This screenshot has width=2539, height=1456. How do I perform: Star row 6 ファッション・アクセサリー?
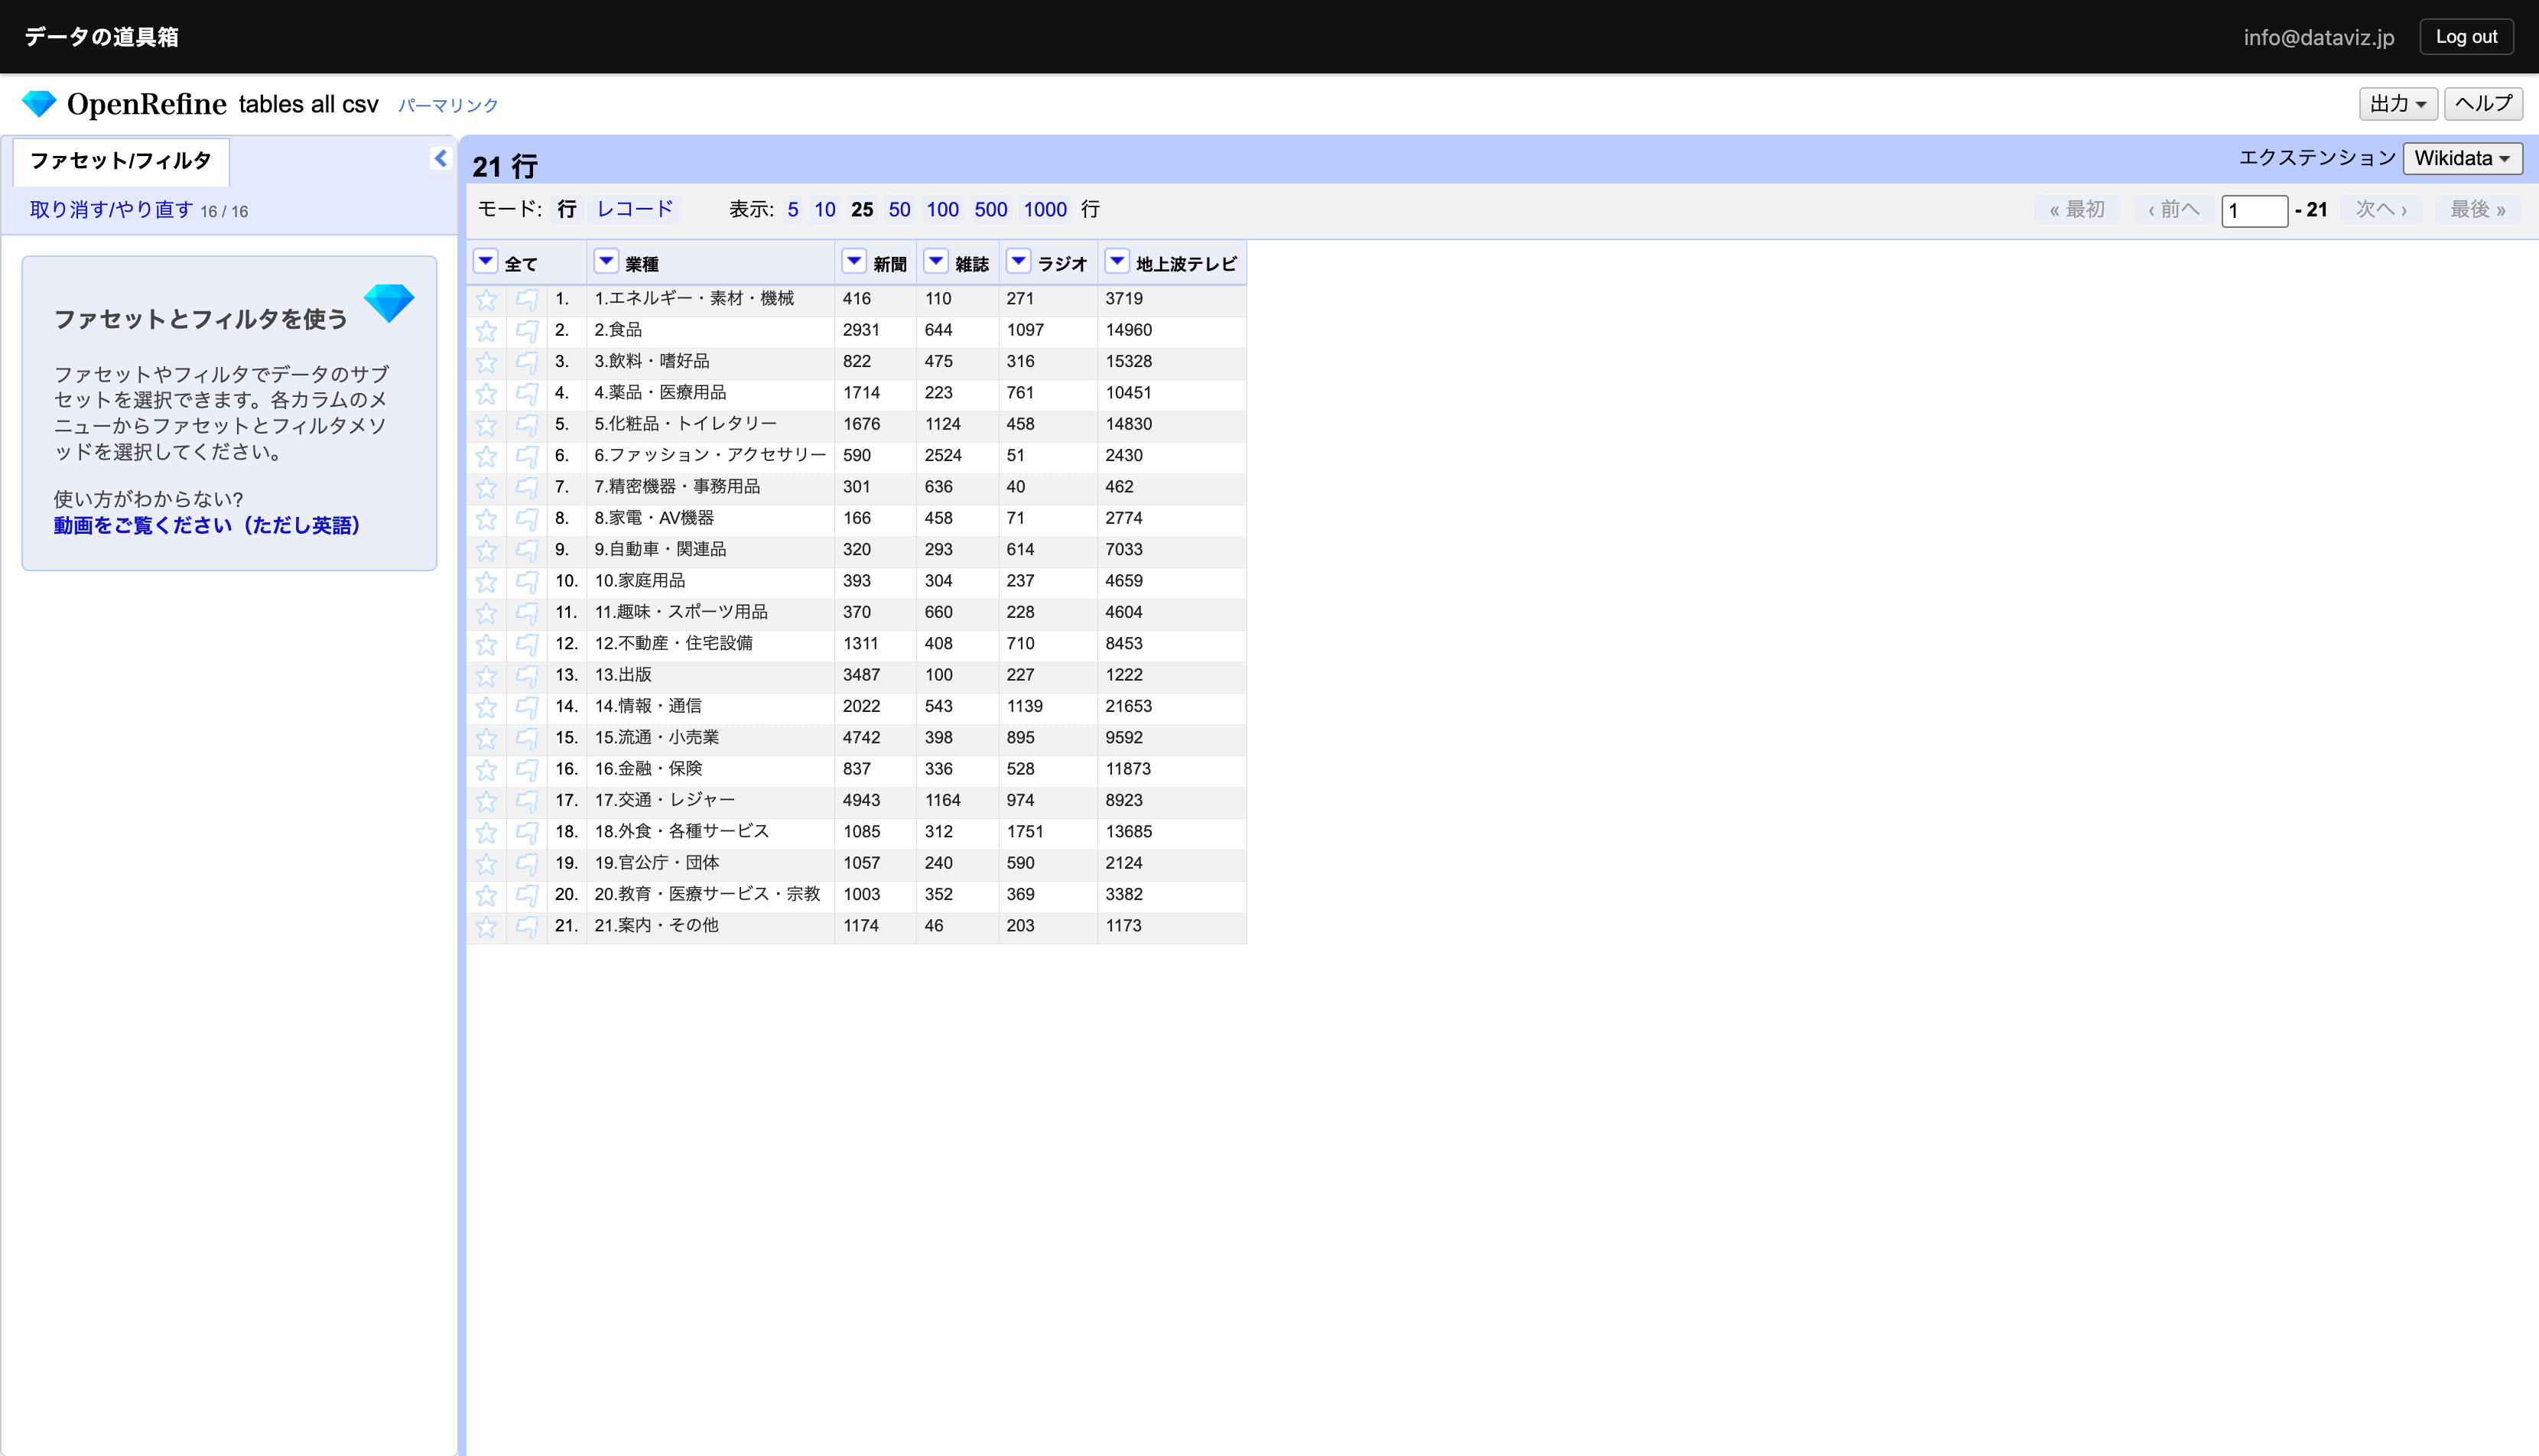coord(486,456)
